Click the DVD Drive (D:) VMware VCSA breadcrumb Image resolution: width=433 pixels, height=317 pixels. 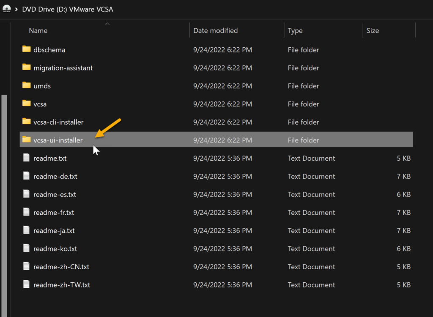(x=68, y=9)
